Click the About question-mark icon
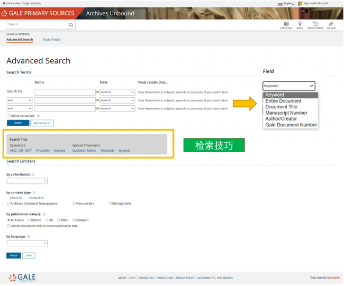The image size is (344, 286). (300, 24)
